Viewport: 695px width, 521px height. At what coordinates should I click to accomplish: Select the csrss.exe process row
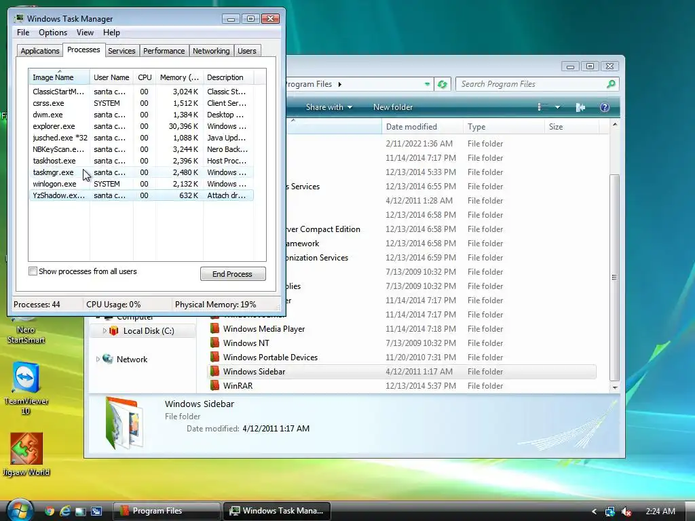click(141, 103)
